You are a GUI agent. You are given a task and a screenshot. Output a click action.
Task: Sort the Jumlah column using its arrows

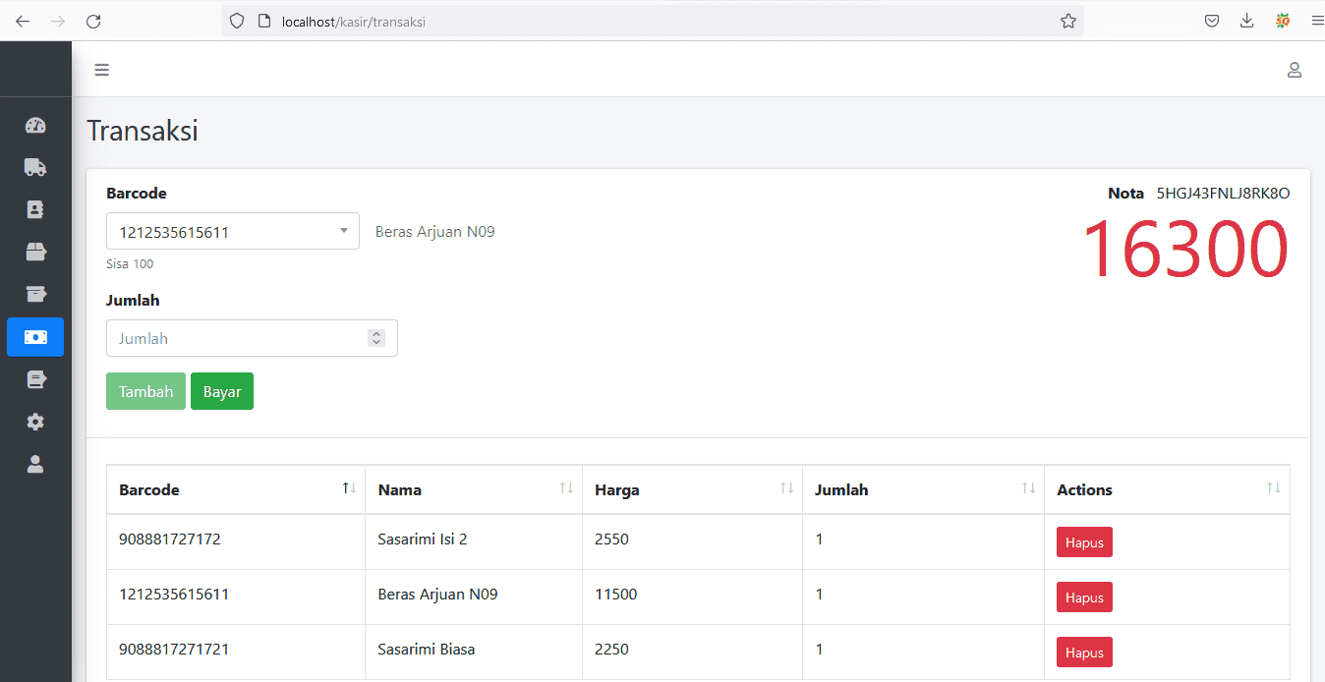coord(1029,487)
